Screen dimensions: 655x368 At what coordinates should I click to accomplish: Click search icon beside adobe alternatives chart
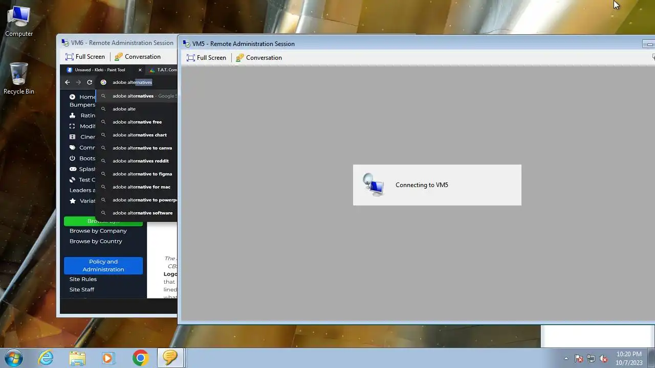coord(103,135)
